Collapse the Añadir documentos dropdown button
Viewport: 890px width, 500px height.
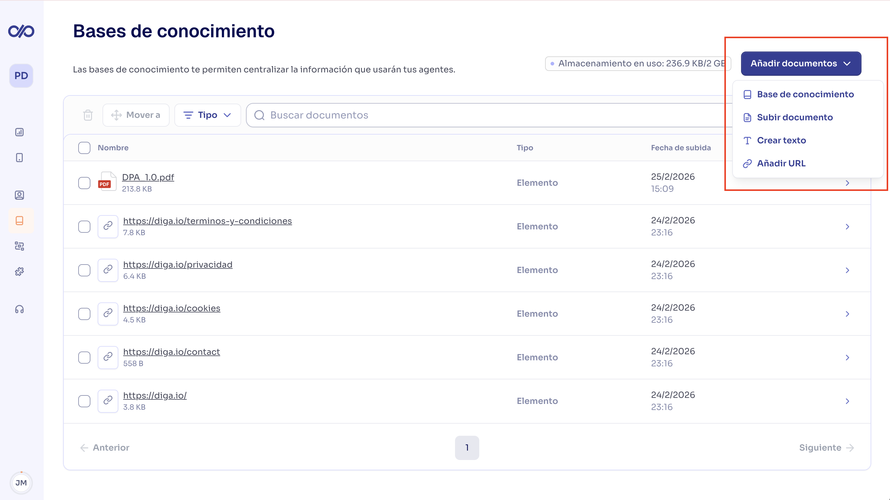tap(801, 64)
